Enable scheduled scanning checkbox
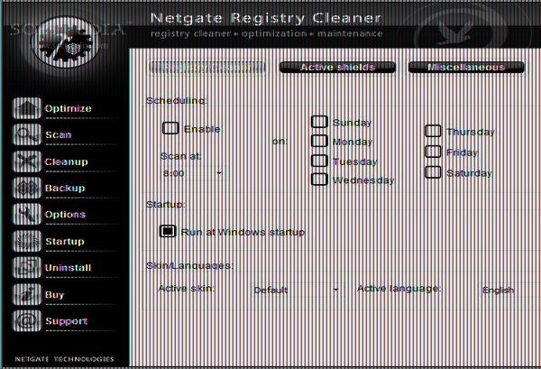The width and height of the screenshot is (541, 369). pos(170,128)
